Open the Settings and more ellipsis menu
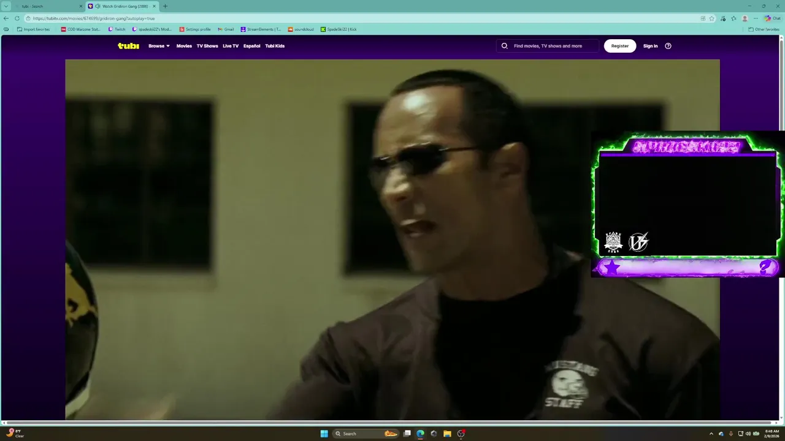The height and width of the screenshot is (441, 785). [756, 18]
